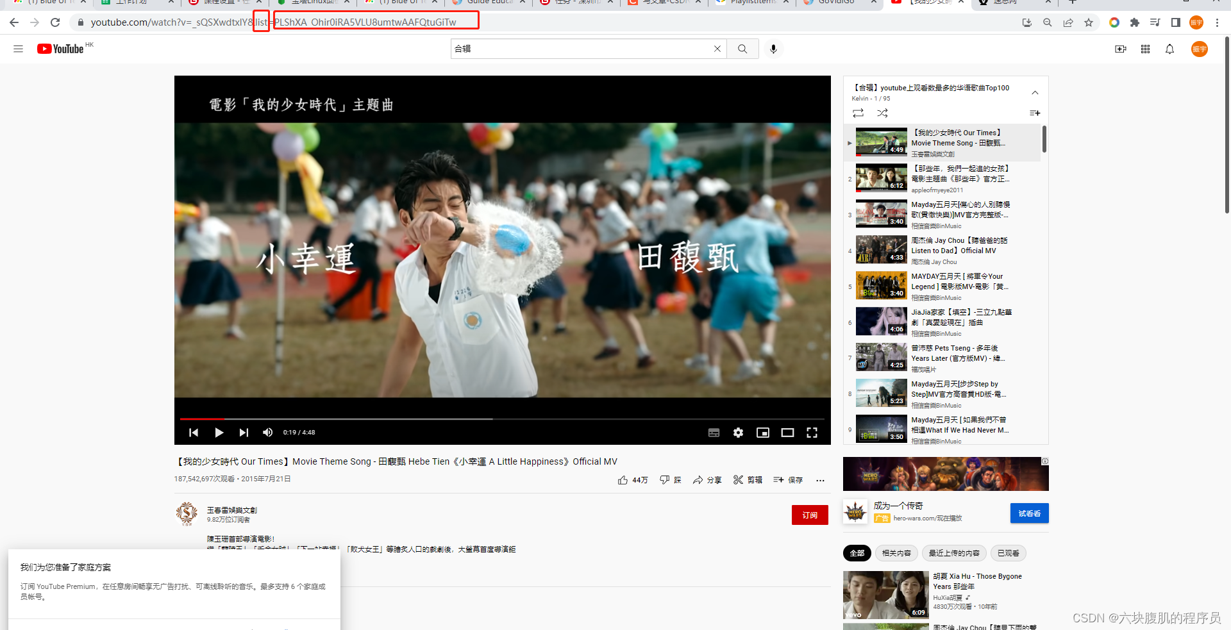Screen dimensions: 1231x630
Task: Open player settings gear
Action: coord(738,433)
